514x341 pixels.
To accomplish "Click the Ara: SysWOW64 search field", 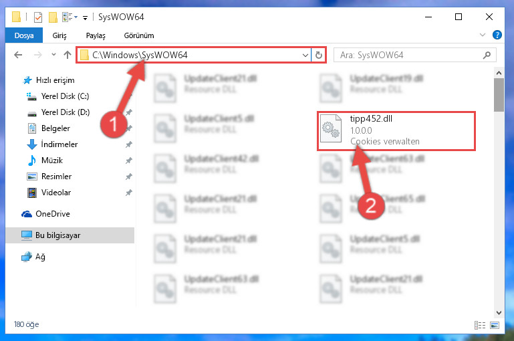I will (410, 55).
